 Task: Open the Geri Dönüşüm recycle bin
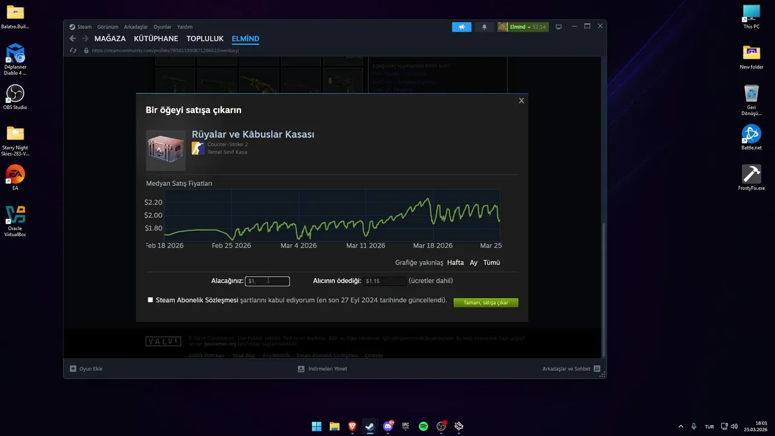coord(751,100)
